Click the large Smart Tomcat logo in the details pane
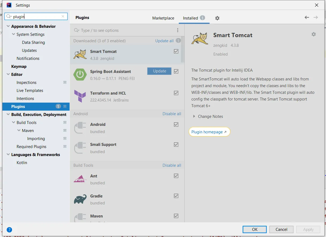 pyautogui.click(x=200, y=38)
